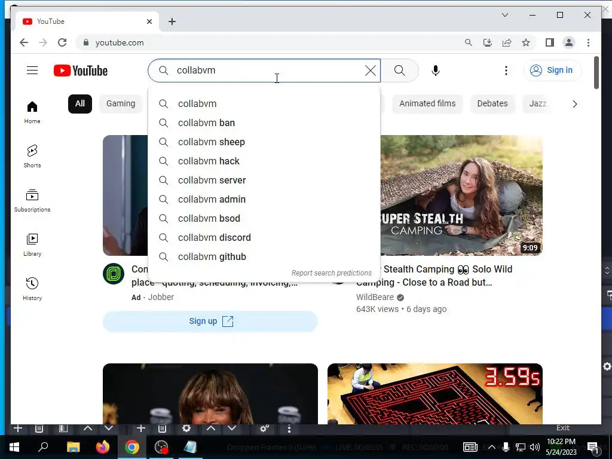Image resolution: width=612 pixels, height=459 pixels.
Task: Open volume control in system tray
Action: (x=535, y=447)
